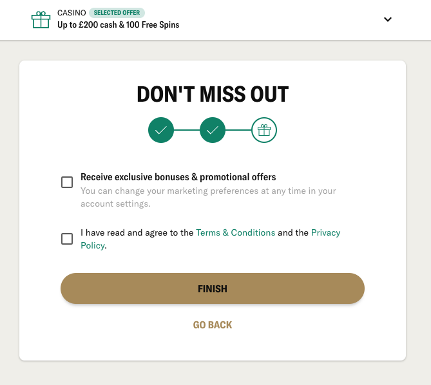Open the Privacy Policy link
Viewport: 431px width, 385px height.
(326, 232)
